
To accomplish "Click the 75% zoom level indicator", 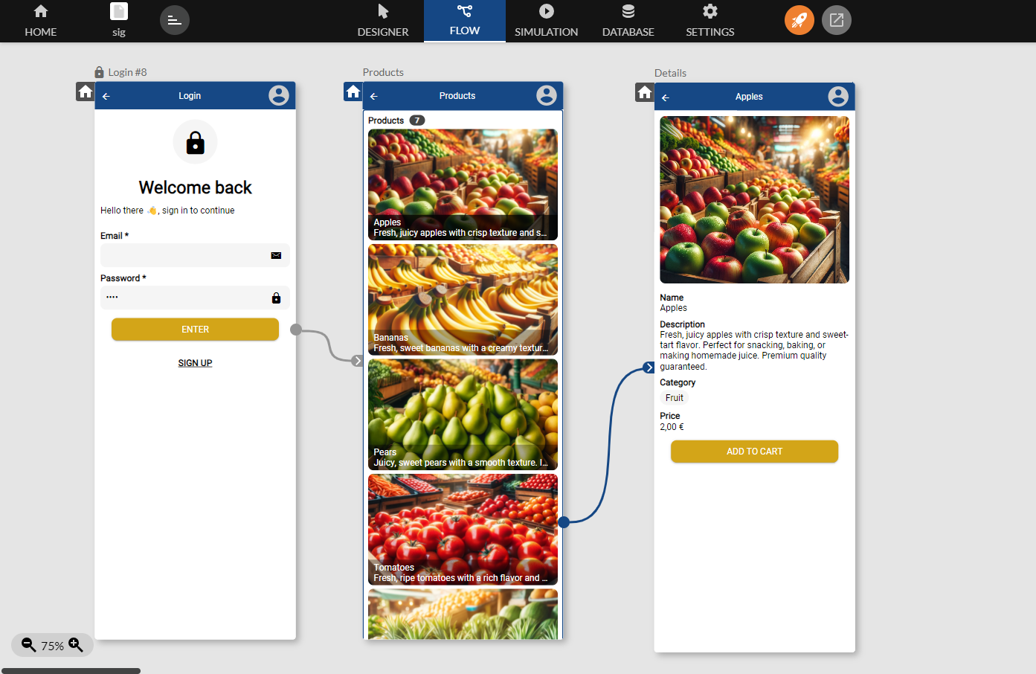I will [x=52, y=646].
